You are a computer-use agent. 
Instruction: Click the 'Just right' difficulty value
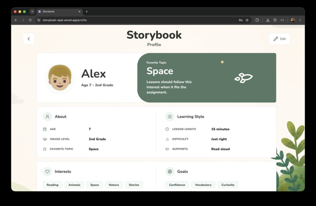tap(219, 139)
